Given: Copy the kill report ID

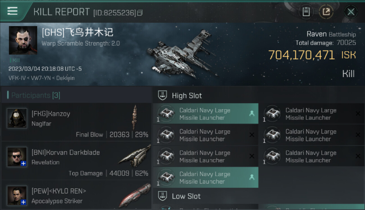Looking at the screenshot, I should click(x=140, y=13).
